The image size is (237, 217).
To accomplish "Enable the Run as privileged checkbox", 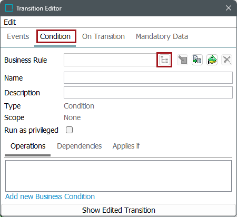I will pos(69,130).
